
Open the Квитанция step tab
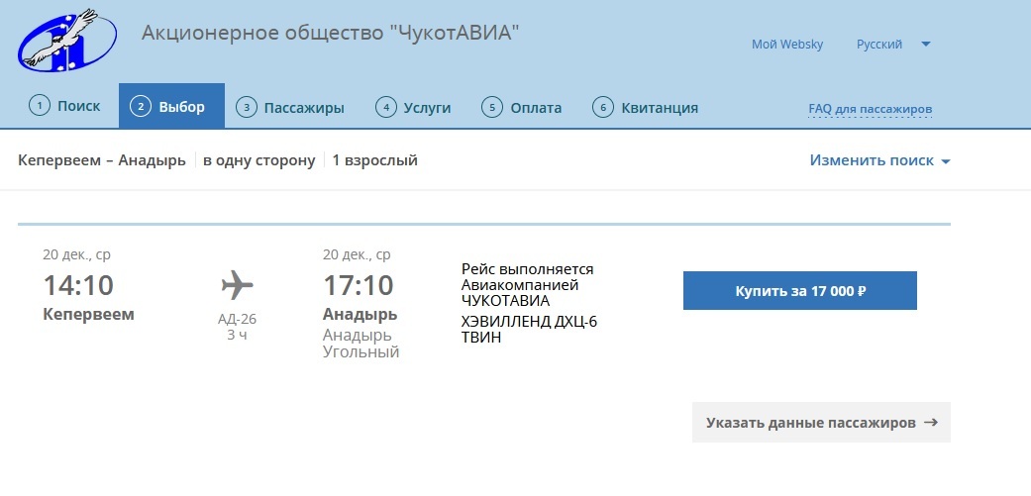[645, 107]
